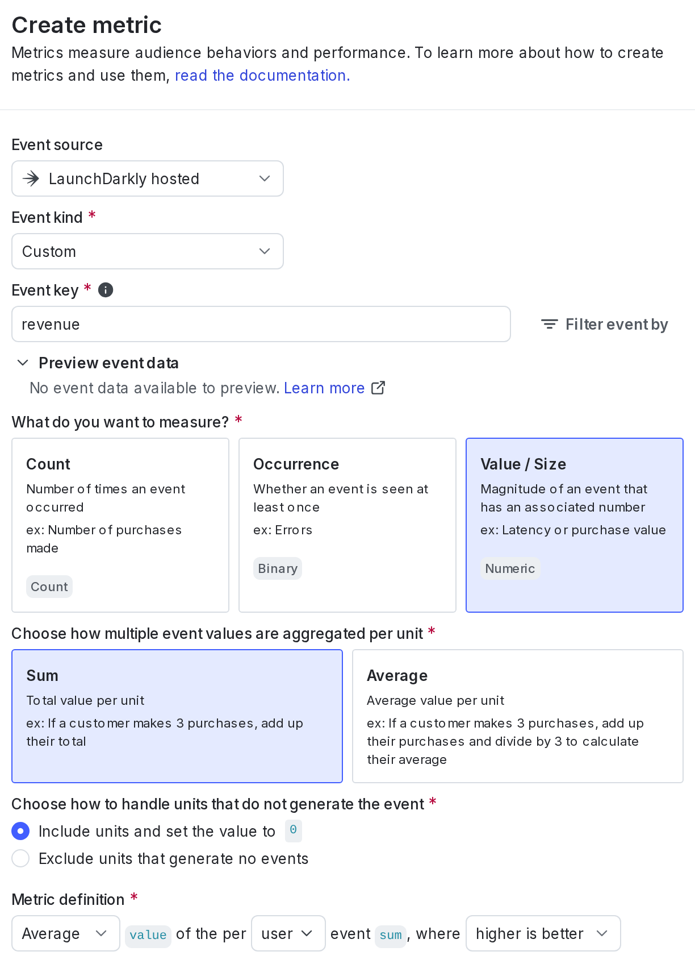This screenshot has height=964, width=695.
Task: Click the arrow icon in Event source field
Action: 31,178
